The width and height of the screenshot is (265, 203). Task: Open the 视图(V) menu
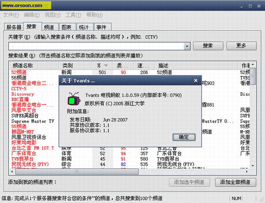53,15
